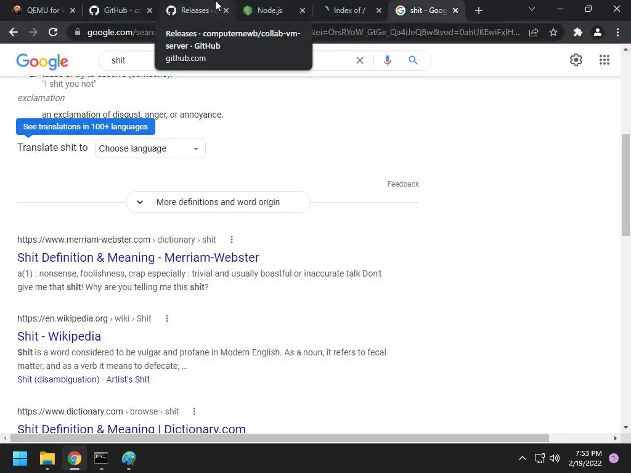This screenshot has height=473, width=631.
Task: Open Google quick settings gear
Action: coord(576,60)
